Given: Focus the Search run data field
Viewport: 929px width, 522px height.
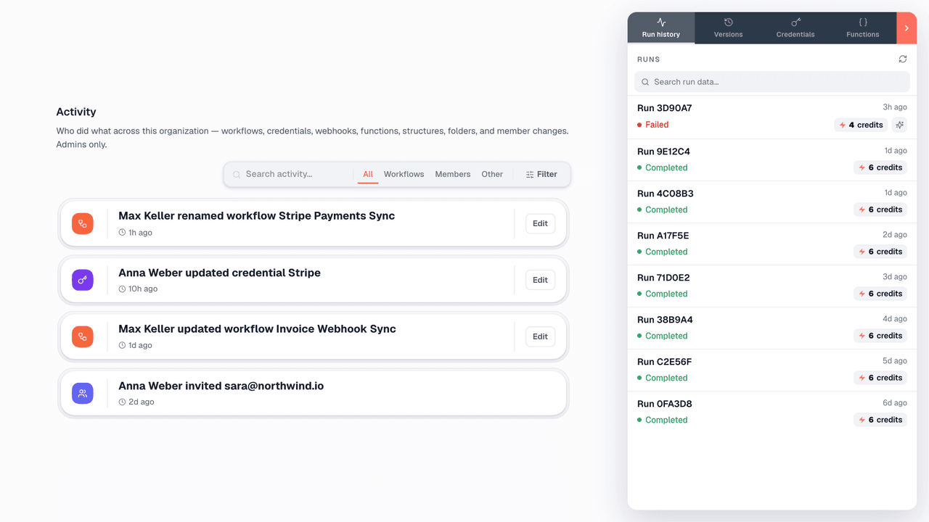Looking at the screenshot, I should tap(772, 82).
